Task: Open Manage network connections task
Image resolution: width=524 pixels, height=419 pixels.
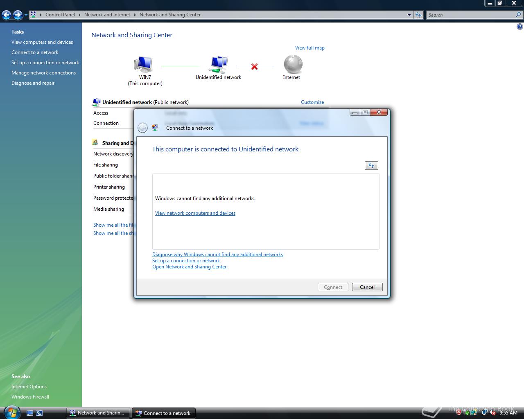Action: (x=43, y=73)
